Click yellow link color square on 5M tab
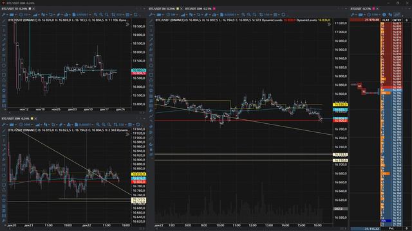The width and height of the screenshot is (412, 231). (178, 8)
